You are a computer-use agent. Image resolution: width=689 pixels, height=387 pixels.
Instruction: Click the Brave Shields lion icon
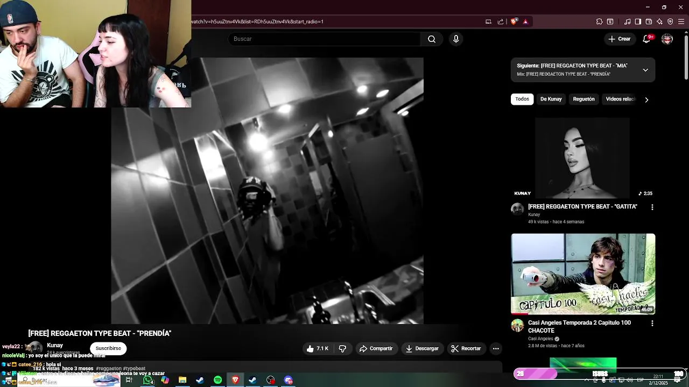514,21
